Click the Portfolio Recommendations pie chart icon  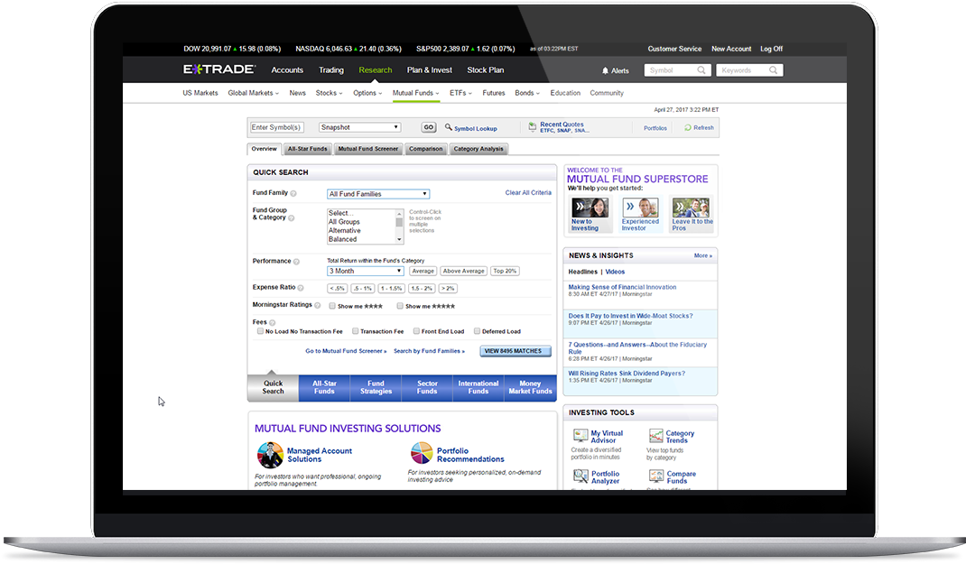tap(422, 453)
